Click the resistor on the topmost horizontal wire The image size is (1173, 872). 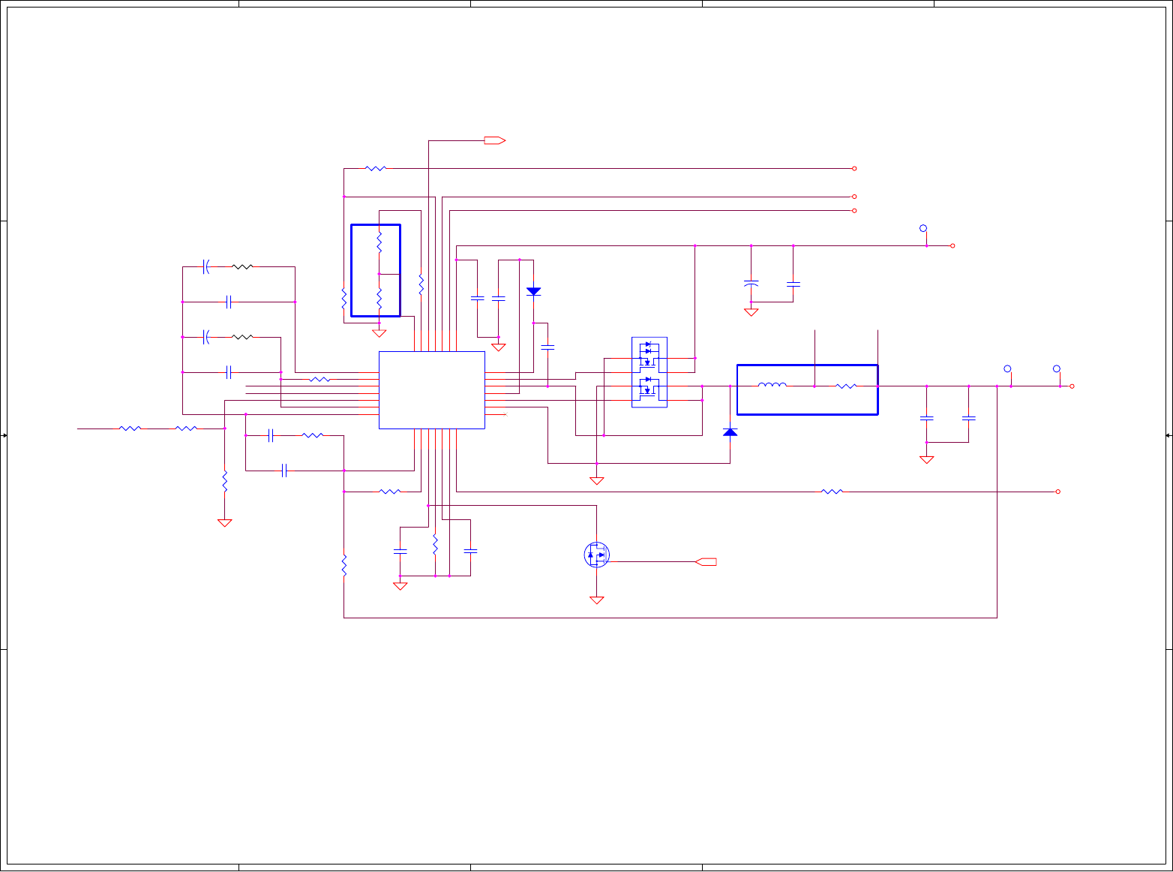376,169
